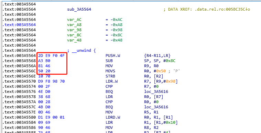Click opcode bytes D1 E9 00 01
This screenshot has width=261, height=133.
tap(52, 118)
